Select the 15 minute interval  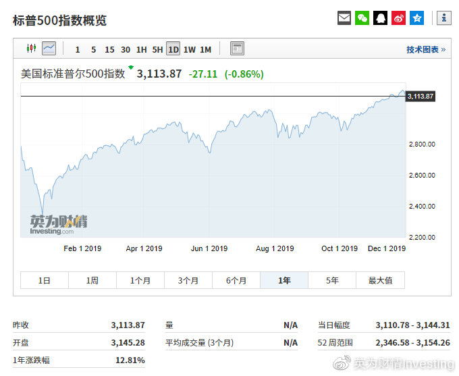pos(109,49)
